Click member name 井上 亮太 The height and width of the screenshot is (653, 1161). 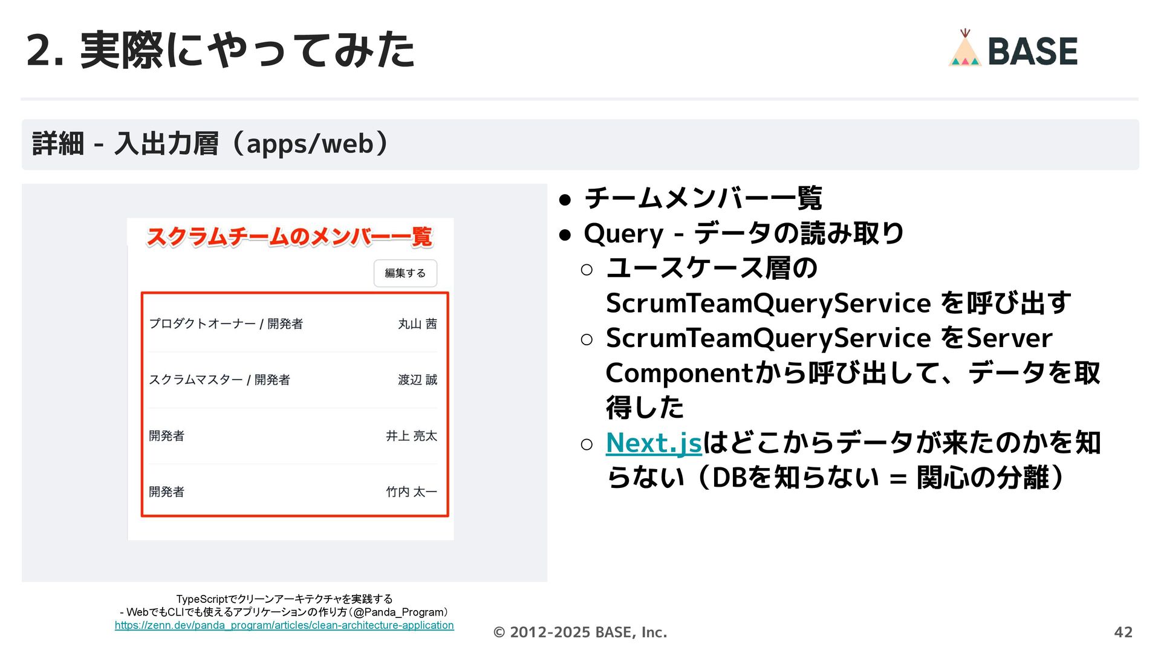point(411,436)
